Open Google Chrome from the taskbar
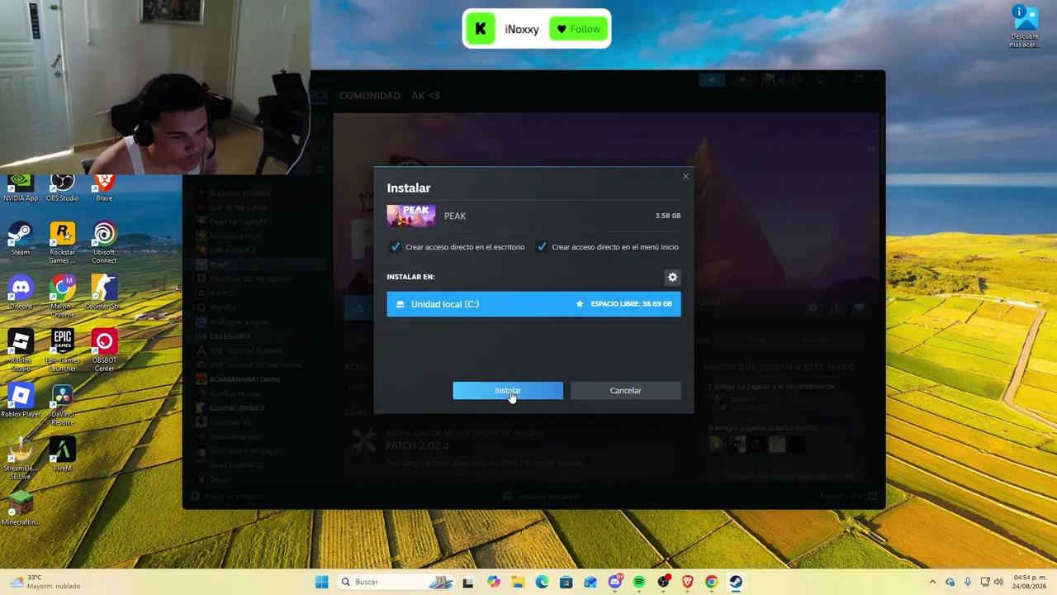 pos(711,582)
